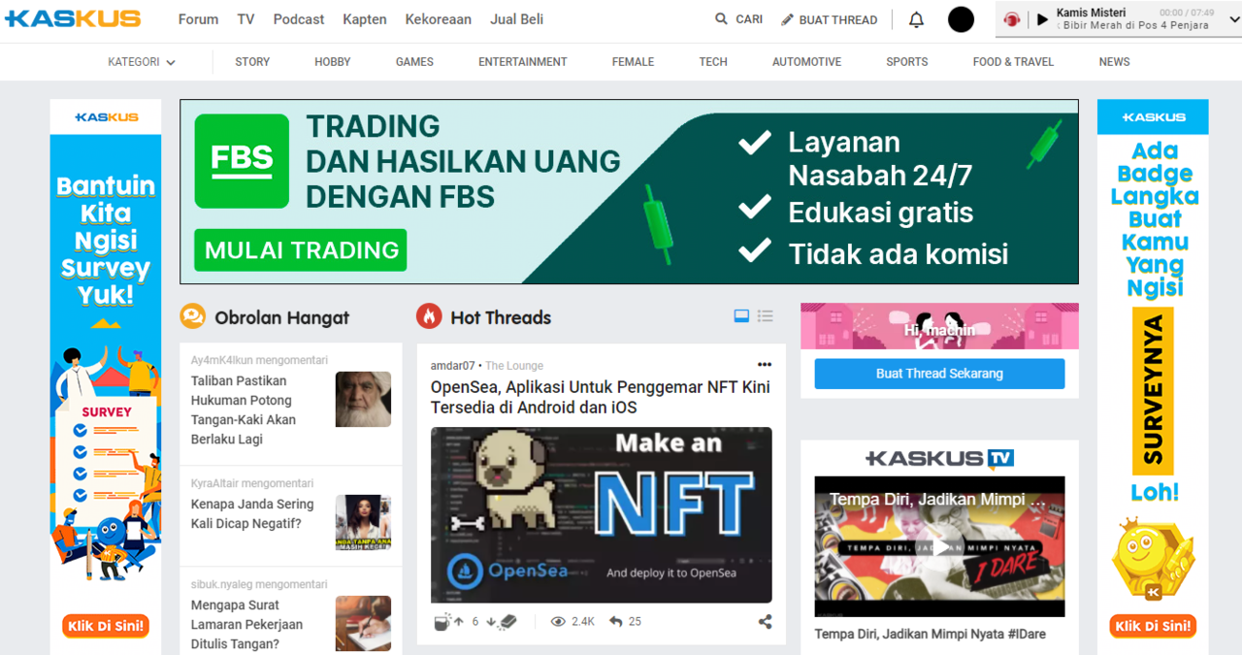Click Buat Thread Sekarang button
The width and height of the screenshot is (1242, 655).
pos(939,374)
